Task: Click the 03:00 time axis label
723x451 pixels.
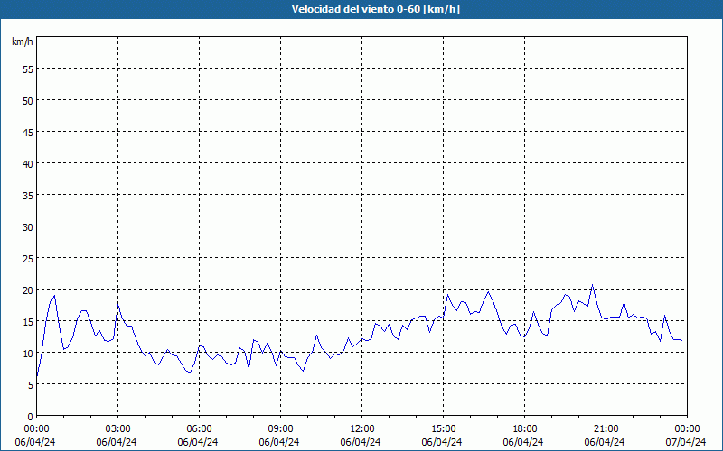Action: point(118,429)
